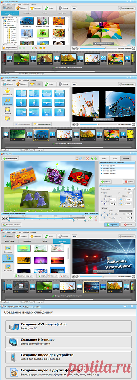Viewport: 137px width, 380px height.
Task: Click the scissors cut icon in slide editor
Action: pos(77,158)
